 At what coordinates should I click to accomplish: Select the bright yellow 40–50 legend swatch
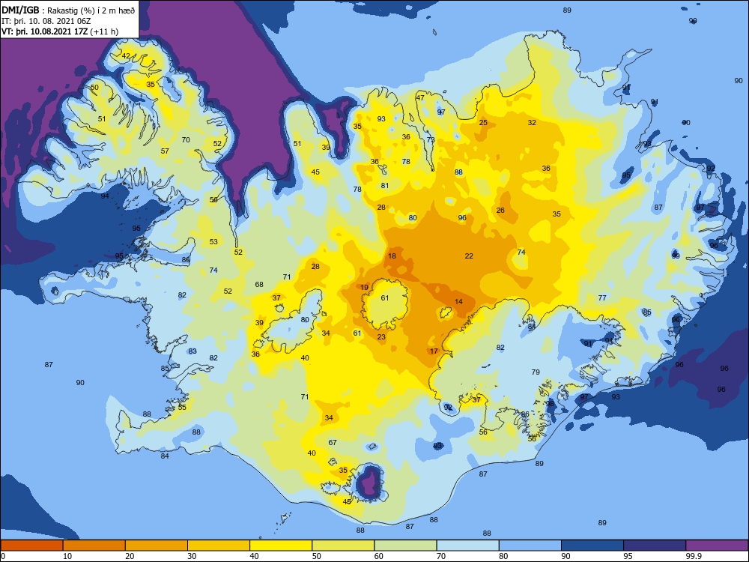[x=281, y=546]
